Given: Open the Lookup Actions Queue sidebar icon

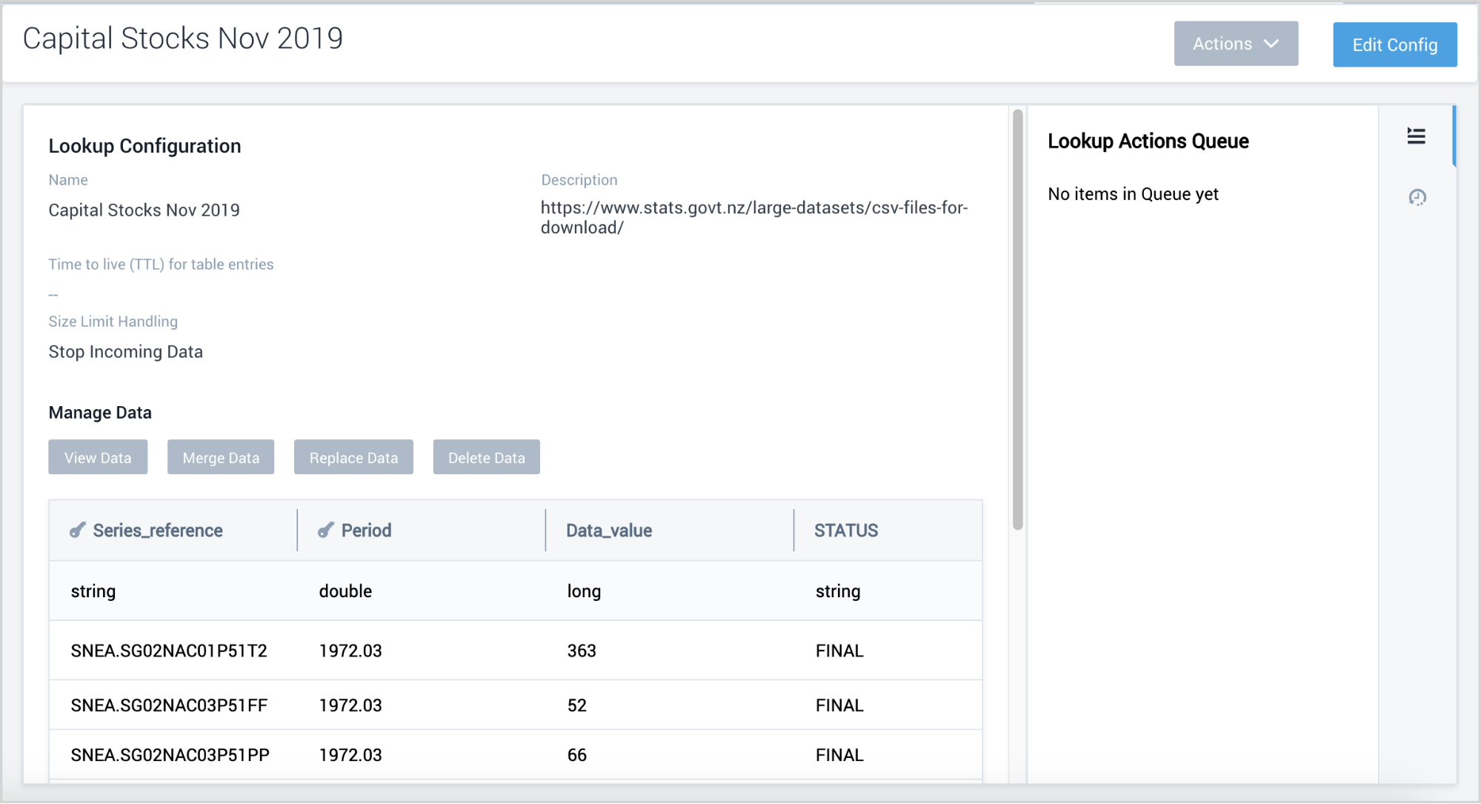Looking at the screenshot, I should pyautogui.click(x=1416, y=136).
